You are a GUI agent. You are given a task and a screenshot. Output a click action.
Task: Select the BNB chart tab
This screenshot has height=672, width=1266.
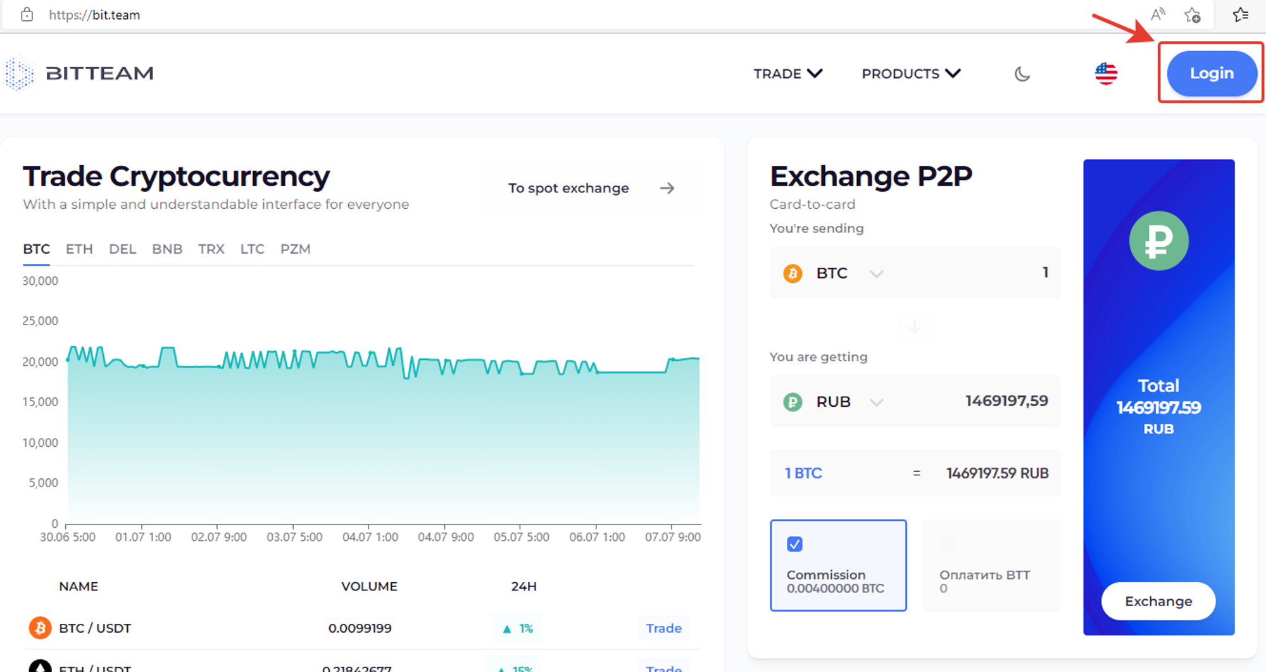point(167,249)
